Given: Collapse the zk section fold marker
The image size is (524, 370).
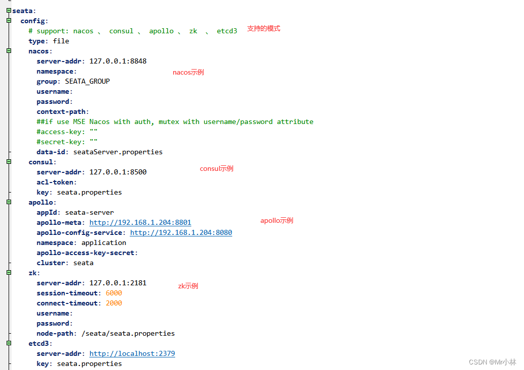Looking at the screenshot, I should click(x=9, y=273).
